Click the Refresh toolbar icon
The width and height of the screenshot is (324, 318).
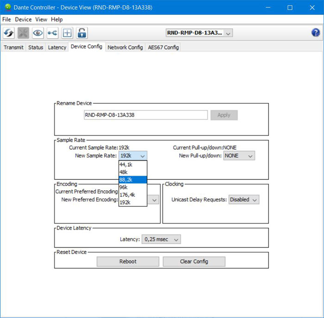(8, 33)
